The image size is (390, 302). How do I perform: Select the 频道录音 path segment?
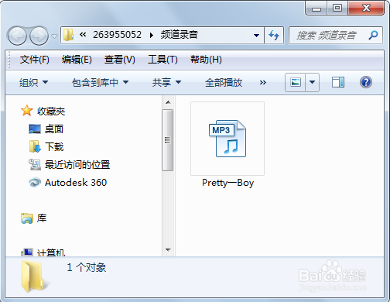180,35
